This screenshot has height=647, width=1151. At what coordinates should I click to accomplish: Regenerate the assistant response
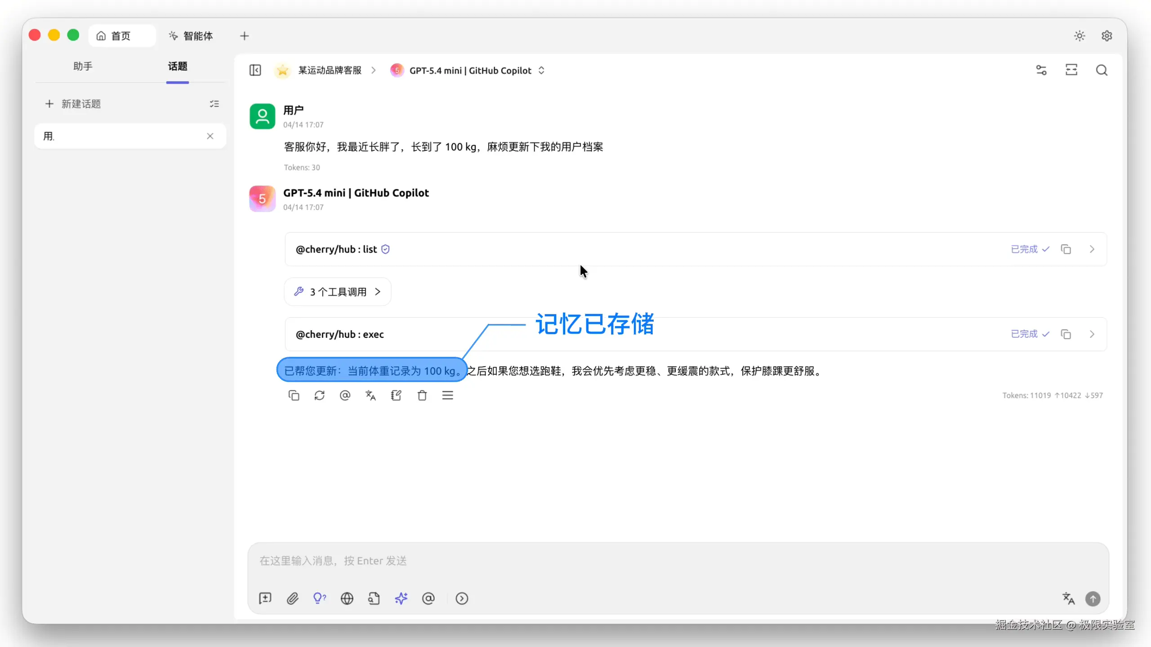[319, 395]
